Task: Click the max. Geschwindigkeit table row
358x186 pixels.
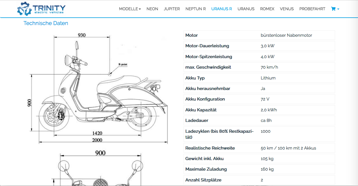Action: (x=259, y=67)
